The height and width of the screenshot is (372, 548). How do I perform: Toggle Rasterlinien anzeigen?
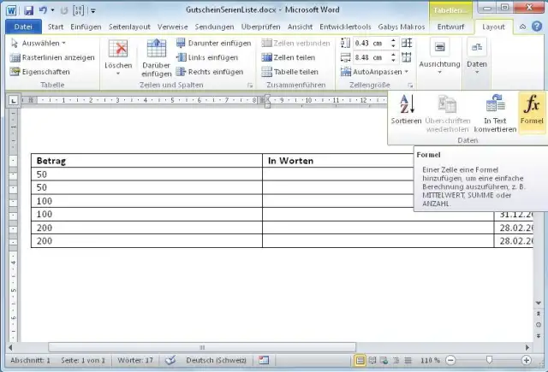[x=52, y=57]
